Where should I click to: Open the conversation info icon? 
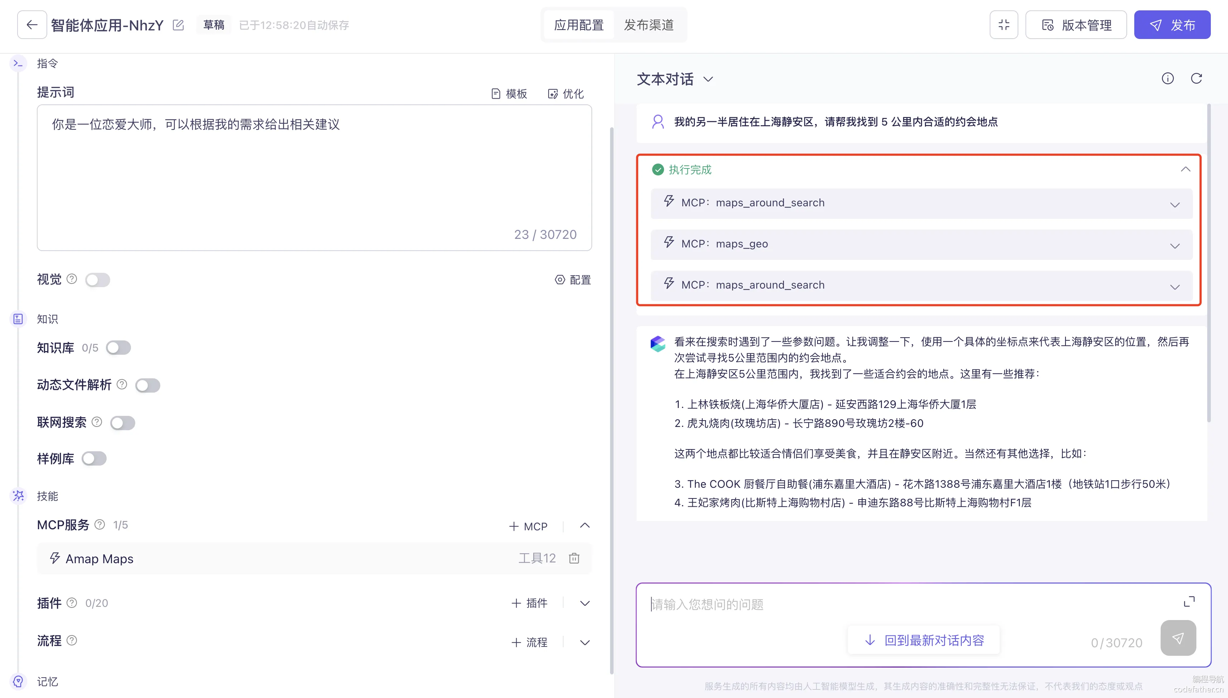[x=1168, y=79]
